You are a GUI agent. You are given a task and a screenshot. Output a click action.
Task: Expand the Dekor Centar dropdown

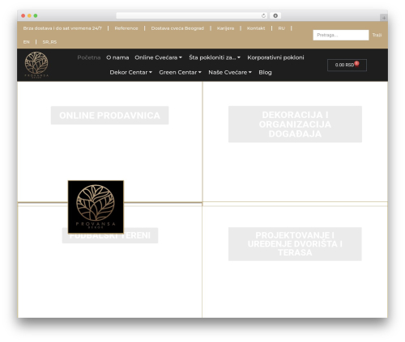130,72
